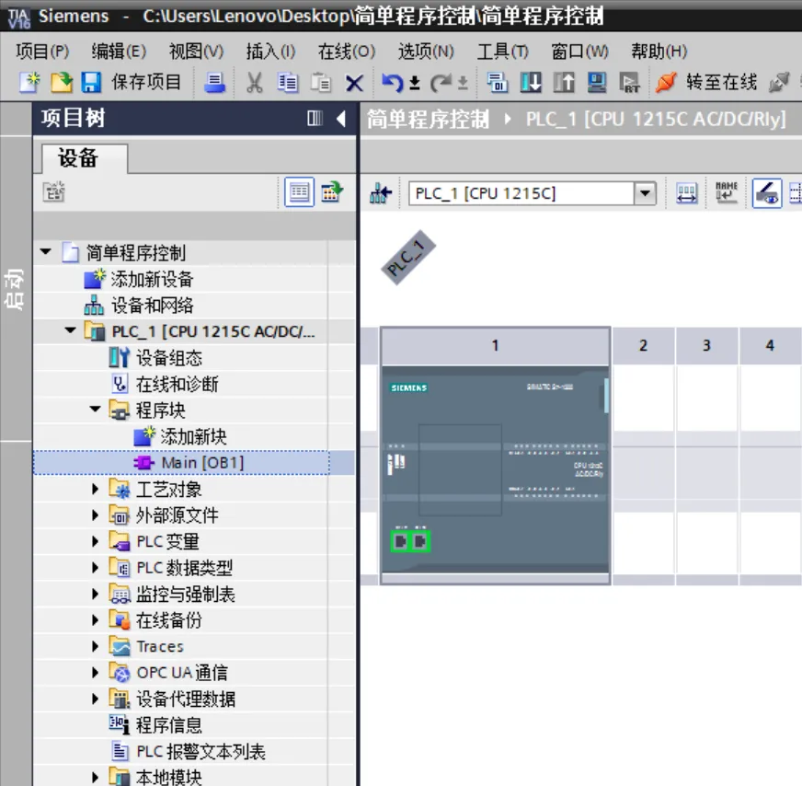Click the redo arrow icon

coord(441,83)
